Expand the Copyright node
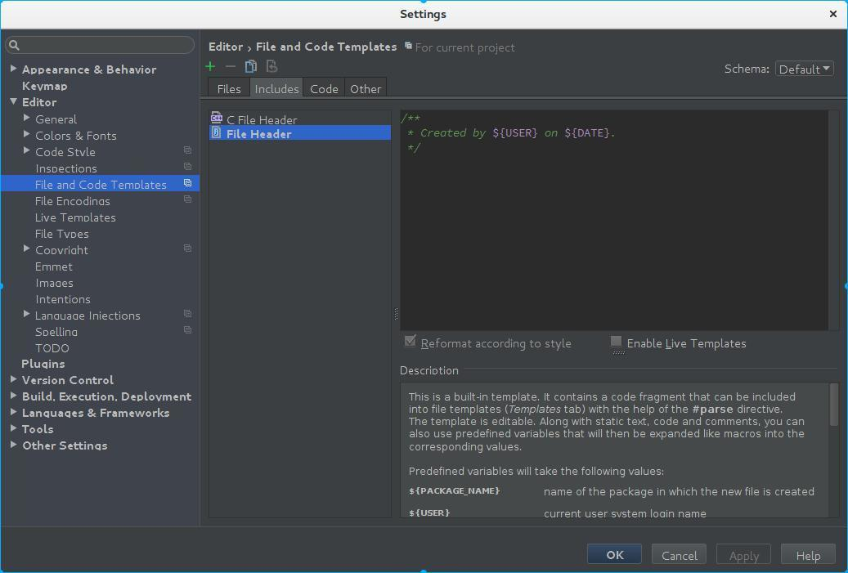 [26, 248]
